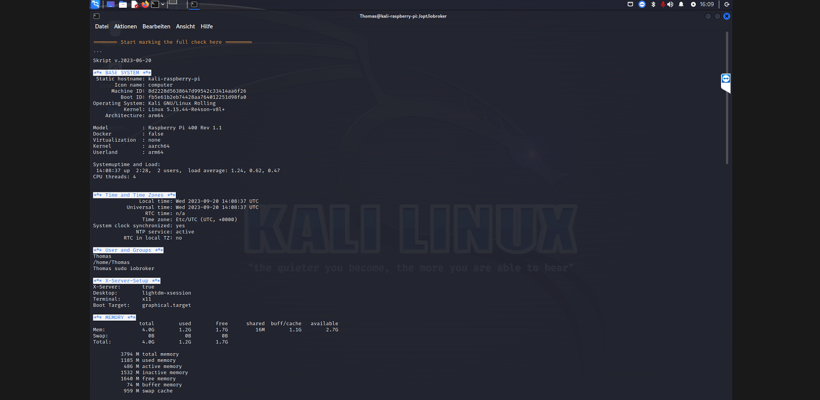Viewport: 820px width, 400px height.
Task: Click the Bluetooth tray icon
Action: click(x=653, y=4)
